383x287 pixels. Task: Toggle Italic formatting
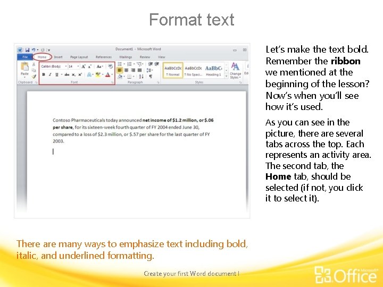click(x=50, y=75)
